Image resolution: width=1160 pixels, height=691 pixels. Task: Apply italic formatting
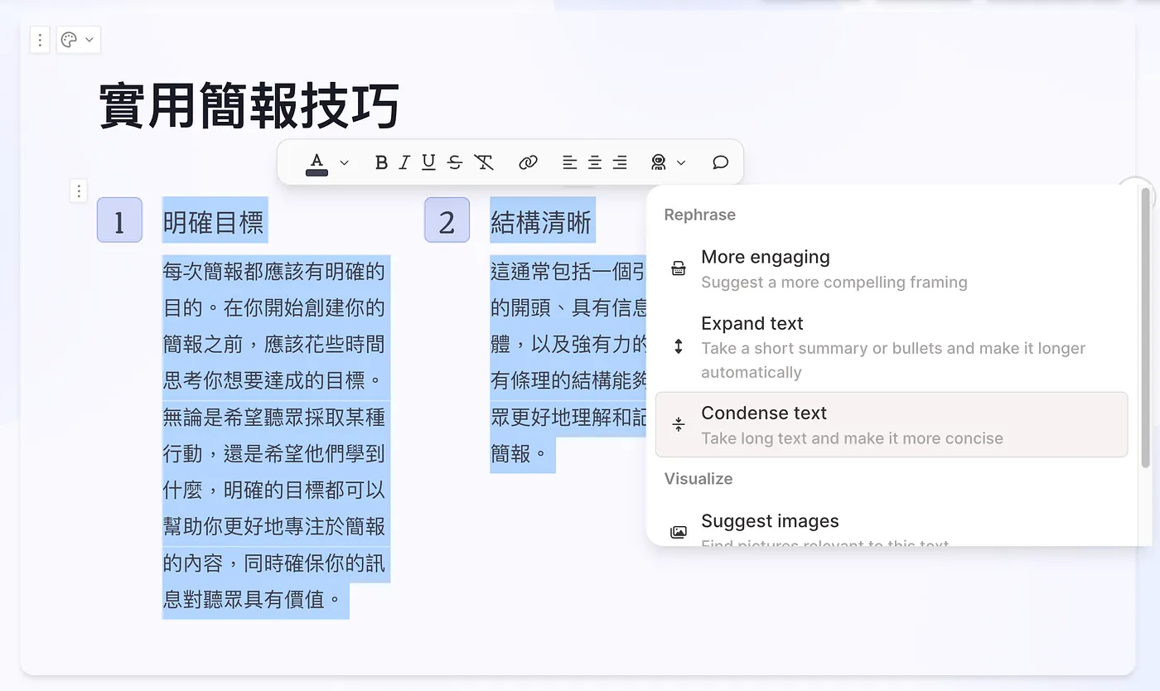(404, 162)
